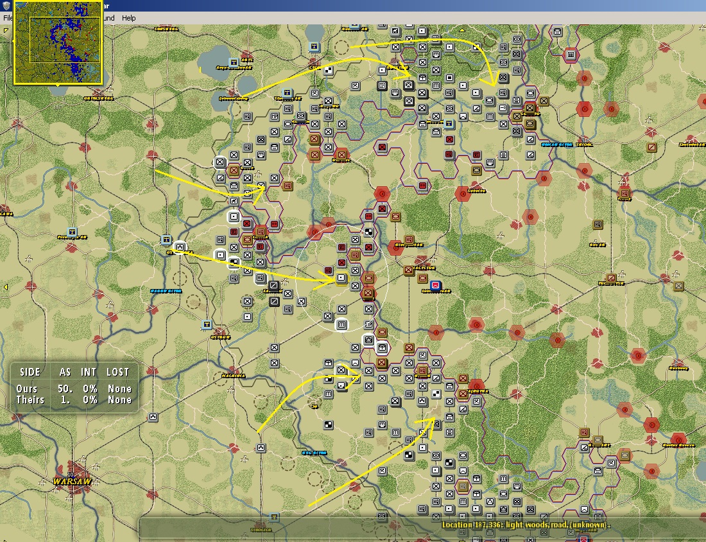Select the lone grey unit counter just right of the status panel
The image size is (706, 542).
[153, 417]
